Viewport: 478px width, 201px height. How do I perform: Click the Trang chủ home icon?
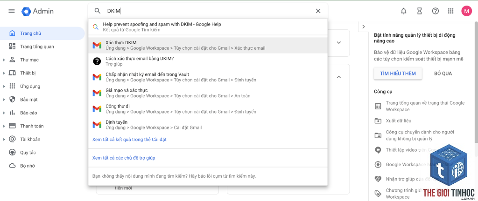click(12, 33)
